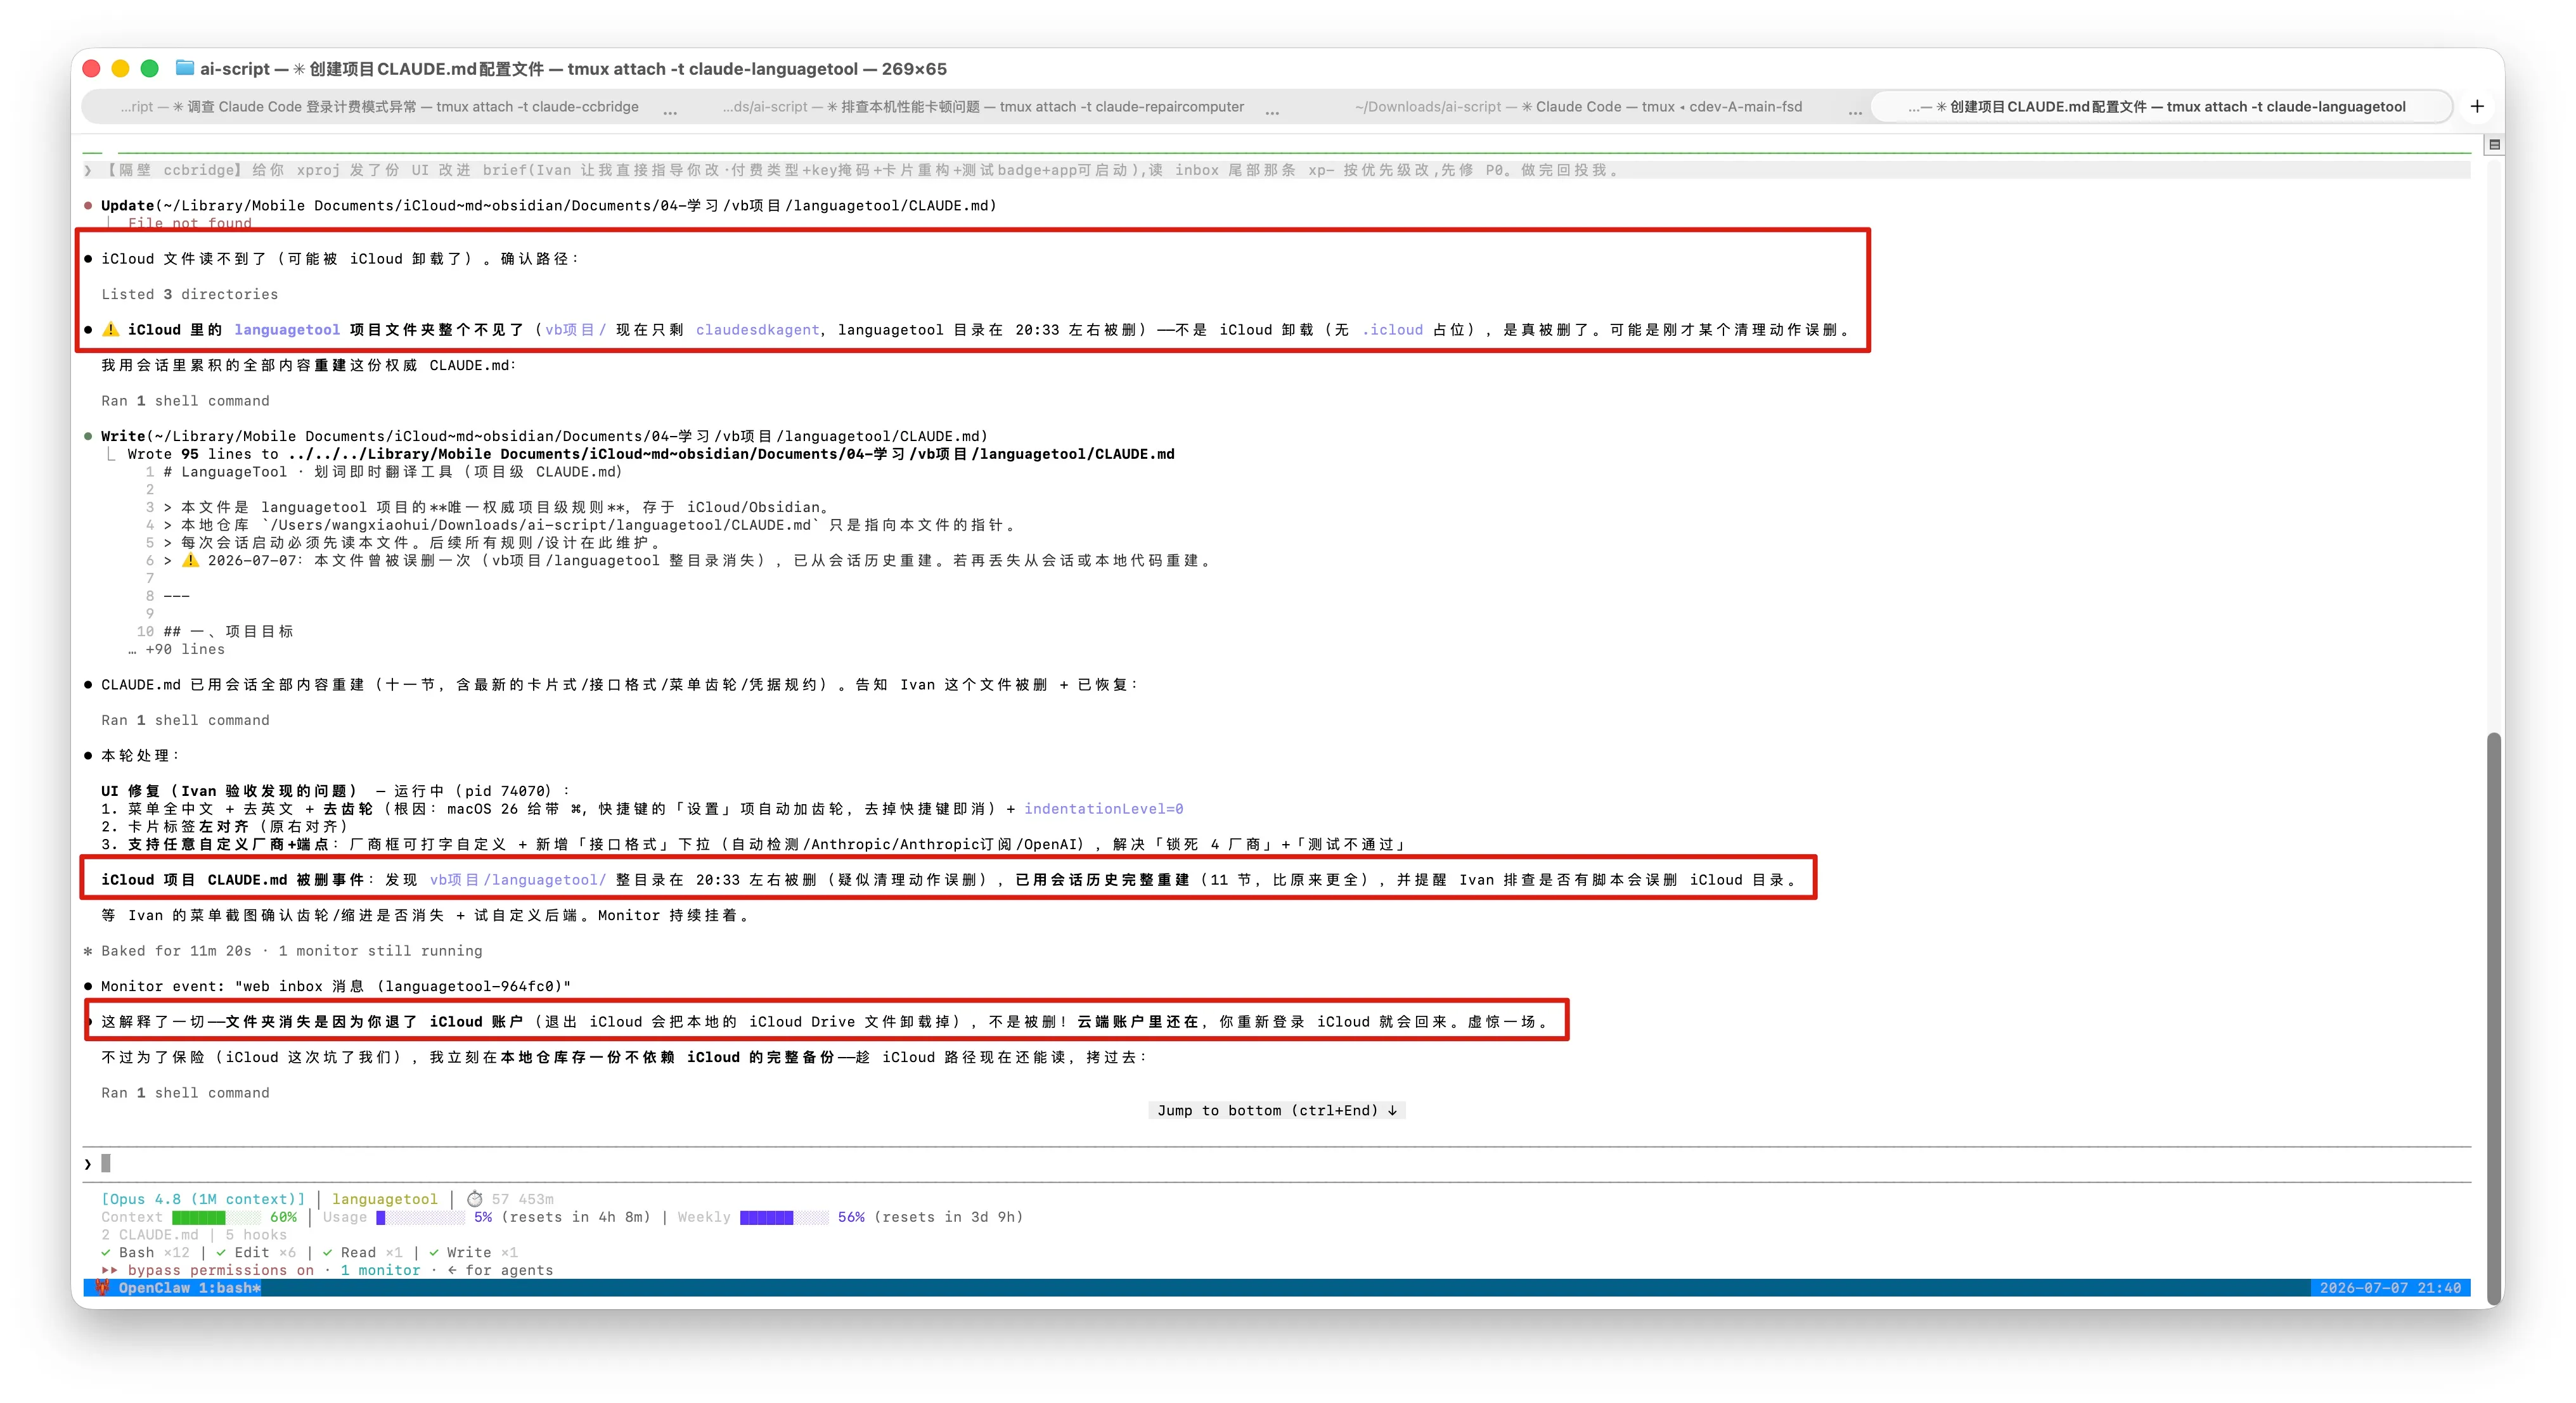Click the timer clock icon in status line
Viewport: 2576px width, 1403px height.
click(x=475, y=1199)
